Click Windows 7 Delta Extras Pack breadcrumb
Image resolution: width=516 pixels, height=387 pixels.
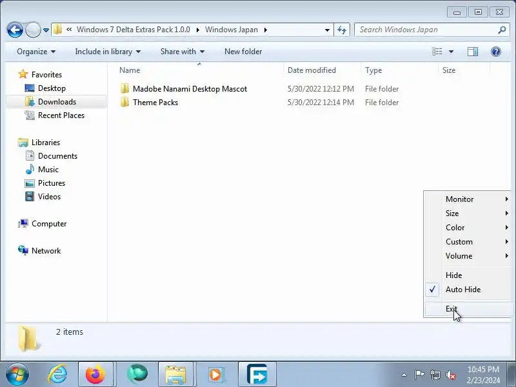tap(134, 30)
